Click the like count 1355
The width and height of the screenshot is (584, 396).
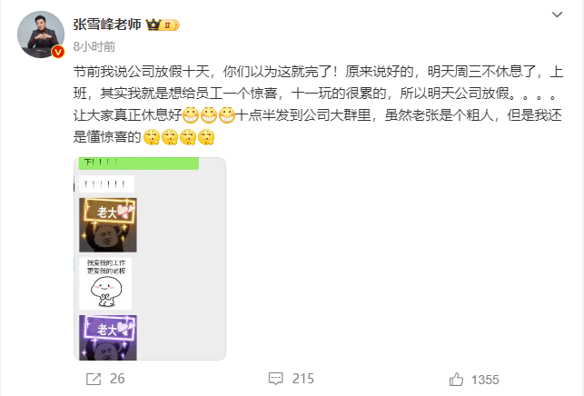(485, 380)
